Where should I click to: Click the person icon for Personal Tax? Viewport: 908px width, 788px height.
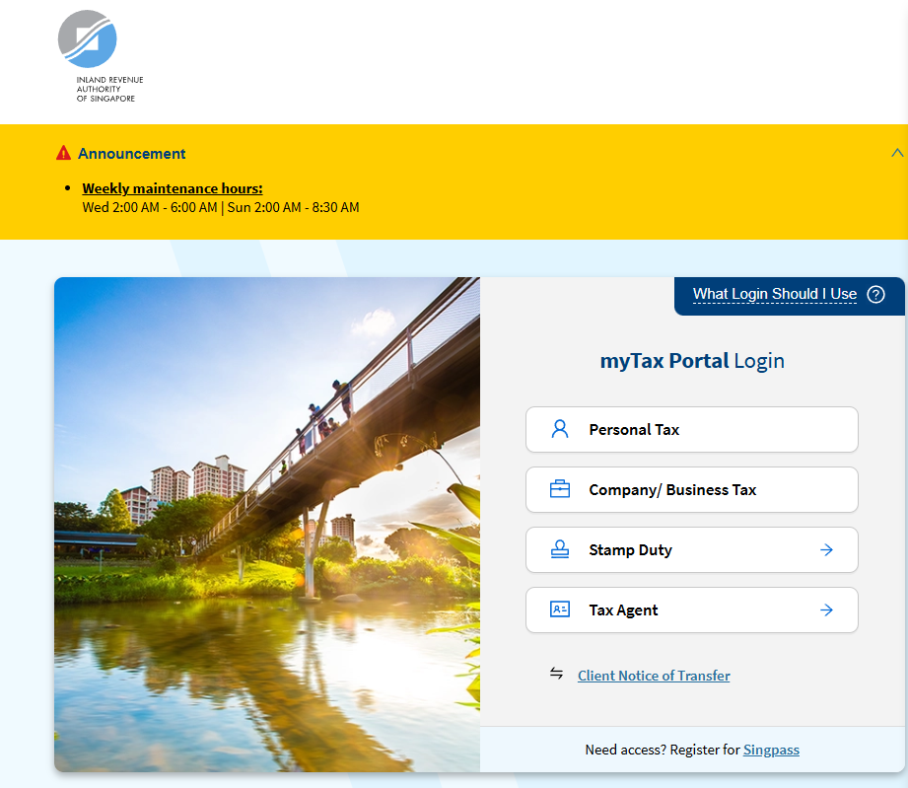pos(559,429)
